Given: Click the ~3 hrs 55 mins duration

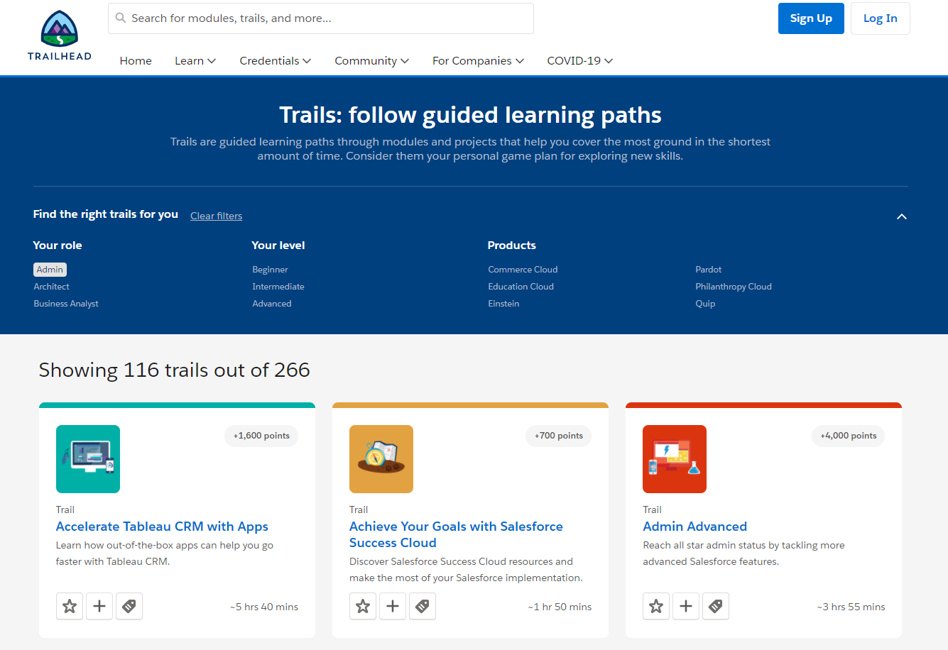Looking at the screenshot, I should 851,607.
